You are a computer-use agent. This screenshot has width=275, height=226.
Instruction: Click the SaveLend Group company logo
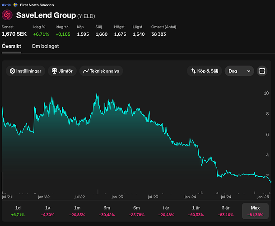(7, 15)
